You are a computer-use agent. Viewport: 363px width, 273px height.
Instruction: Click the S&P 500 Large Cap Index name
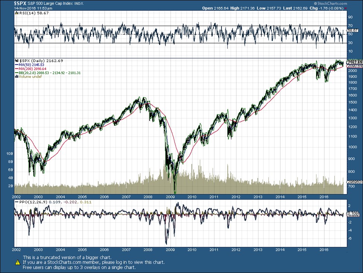[x=51, y=3]
